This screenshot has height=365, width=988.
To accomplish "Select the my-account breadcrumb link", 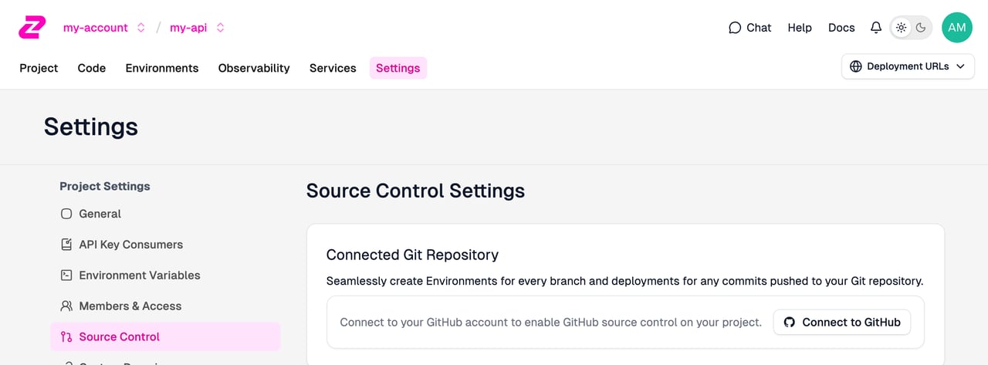I will tap(95, 28).
